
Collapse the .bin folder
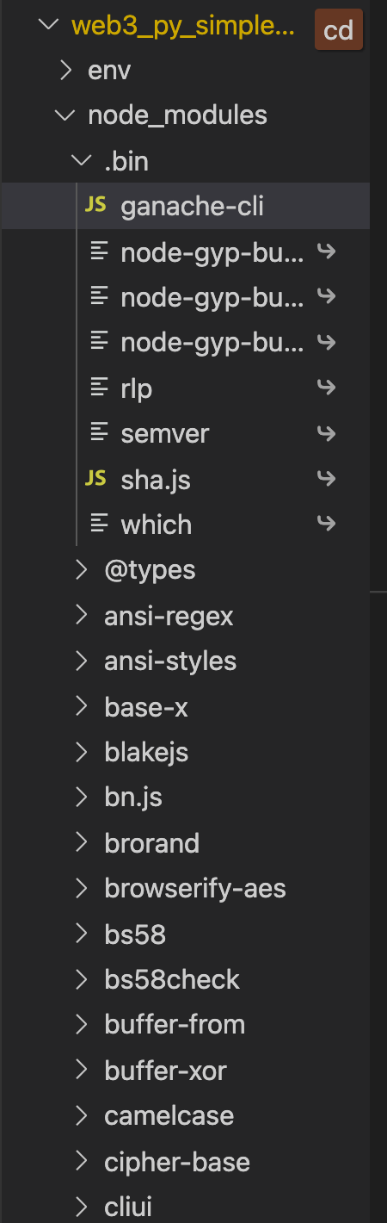pos(82,161)
